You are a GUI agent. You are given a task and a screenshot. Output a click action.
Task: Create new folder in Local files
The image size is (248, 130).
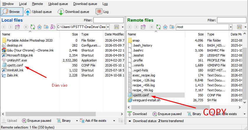click(x=46, y=27)
